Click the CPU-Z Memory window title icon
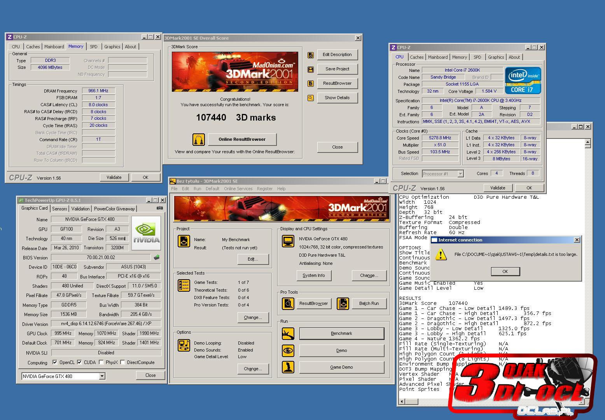Screen dimensions: 605x420 tap(10, 37)
